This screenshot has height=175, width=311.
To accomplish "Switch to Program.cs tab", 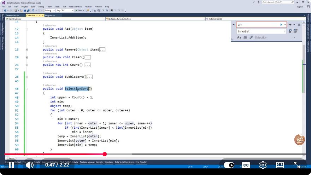I will pos(50,16).
